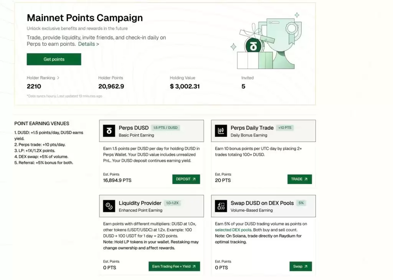Click the Swap DUSD on DEX icon
Image resolution: width=393 pixels, height=280 pixels.
coord(221,206)
